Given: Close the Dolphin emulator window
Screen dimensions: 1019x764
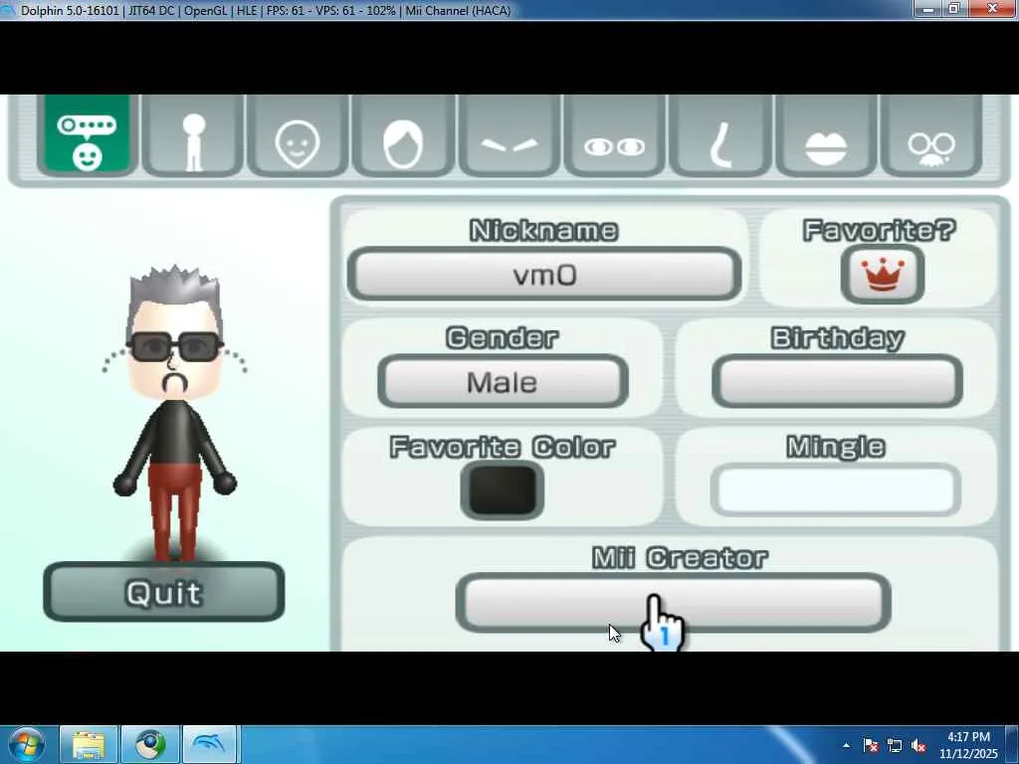Looking at the screenshot, I should 993,9.
